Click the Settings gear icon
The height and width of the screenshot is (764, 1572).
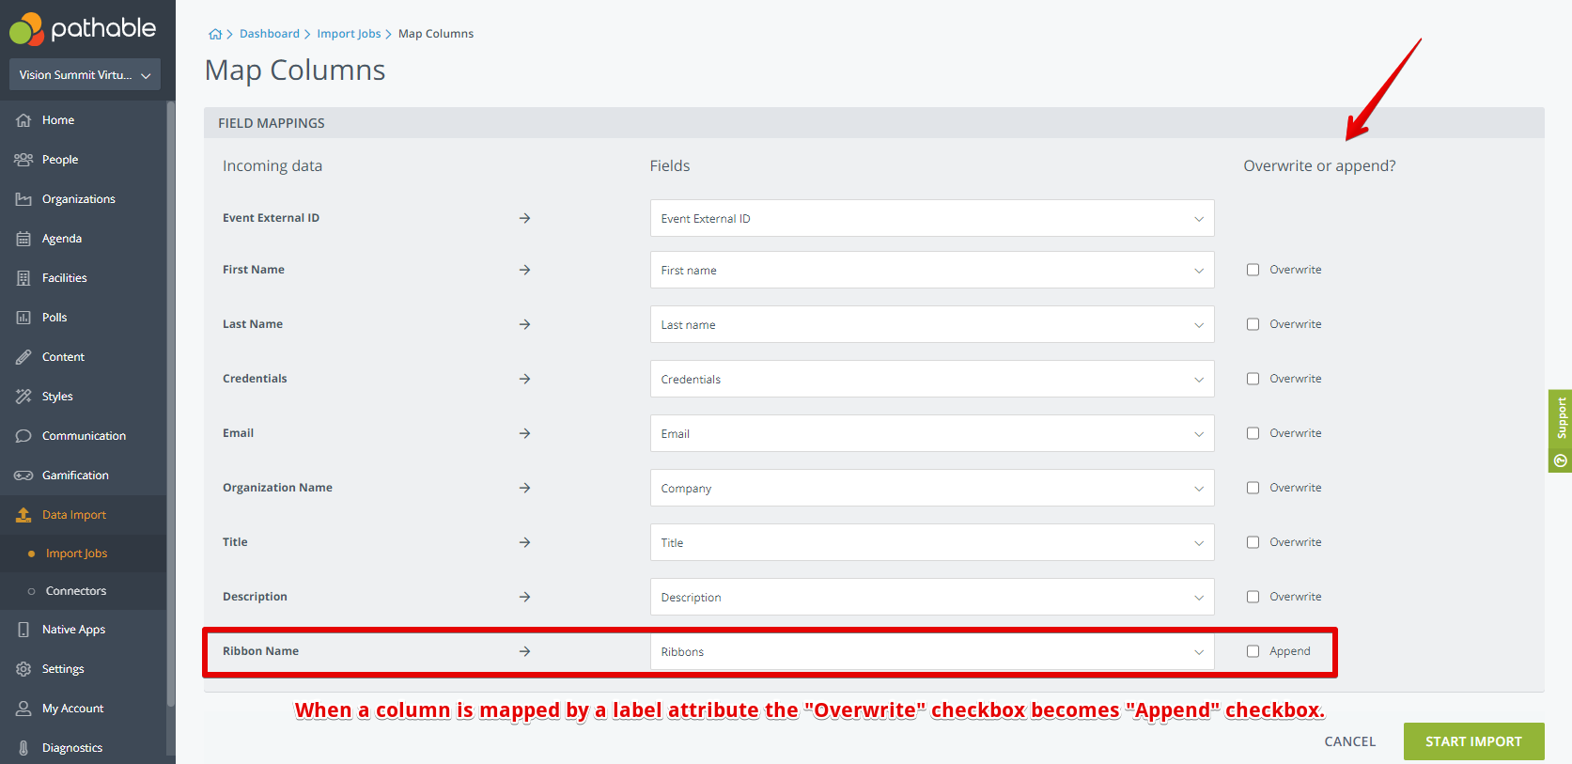click(x=23, y=669)
